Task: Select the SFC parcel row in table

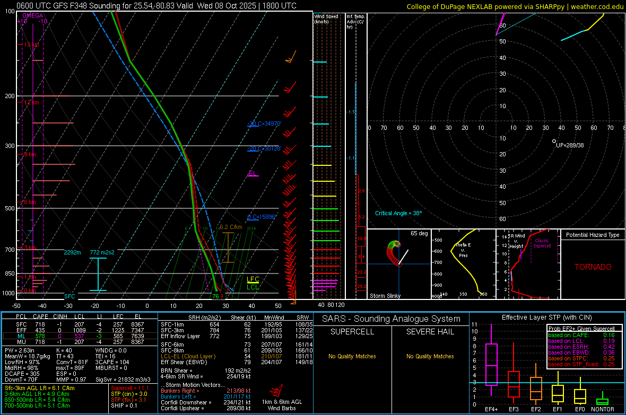Action: coord(80,324)
